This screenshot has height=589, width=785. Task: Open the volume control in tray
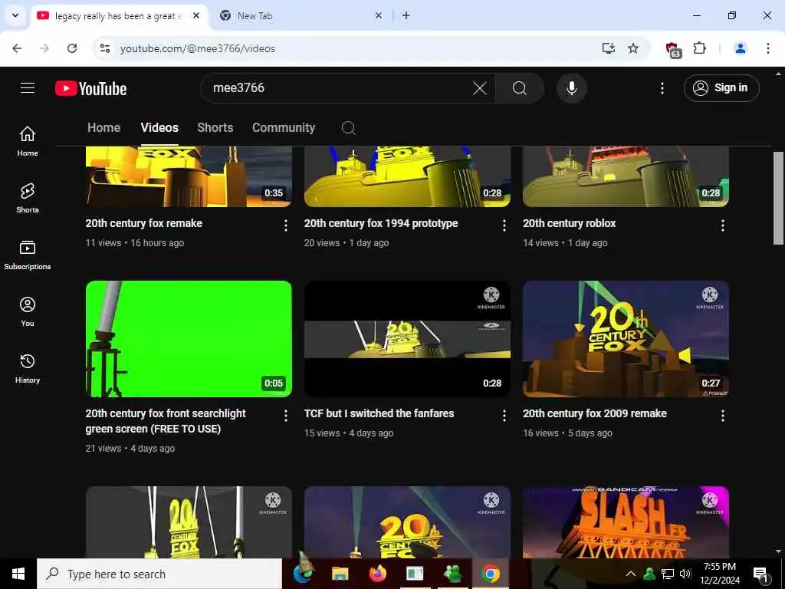685,574
